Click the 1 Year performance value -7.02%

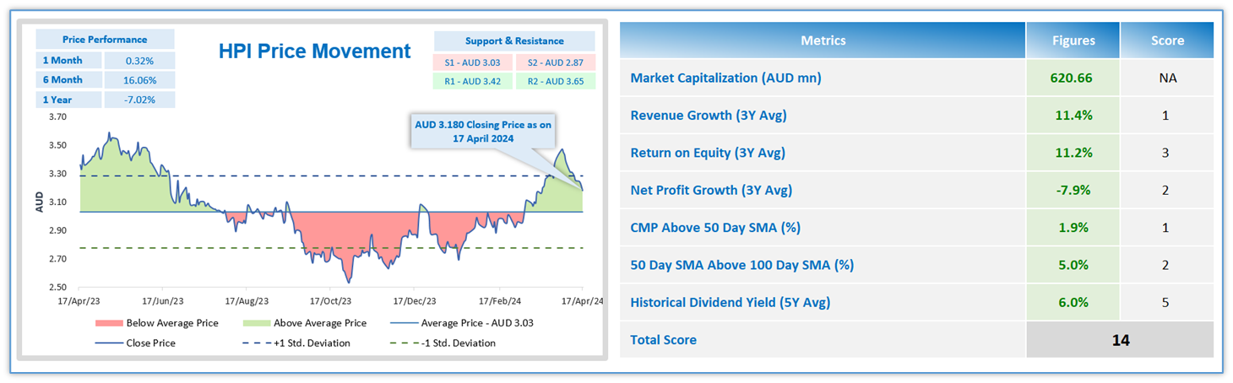pyautogui.click(x=139, y=100)
